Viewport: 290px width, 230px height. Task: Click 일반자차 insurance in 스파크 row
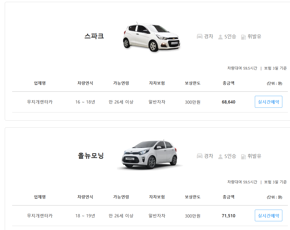(157, 102)
